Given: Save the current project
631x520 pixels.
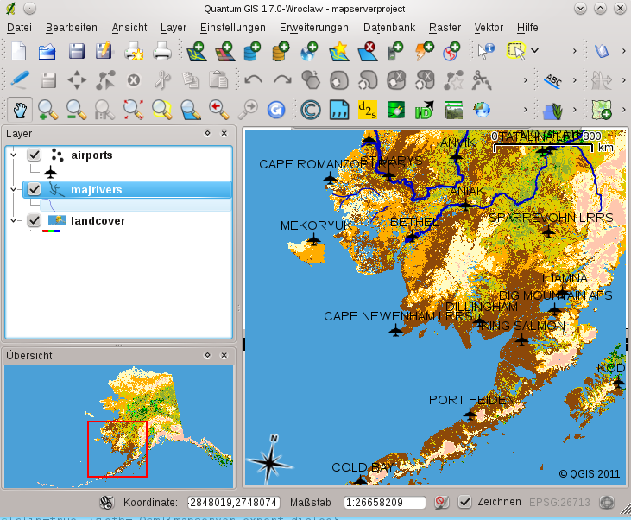Looking at the screenshot, I should (76, 51).
